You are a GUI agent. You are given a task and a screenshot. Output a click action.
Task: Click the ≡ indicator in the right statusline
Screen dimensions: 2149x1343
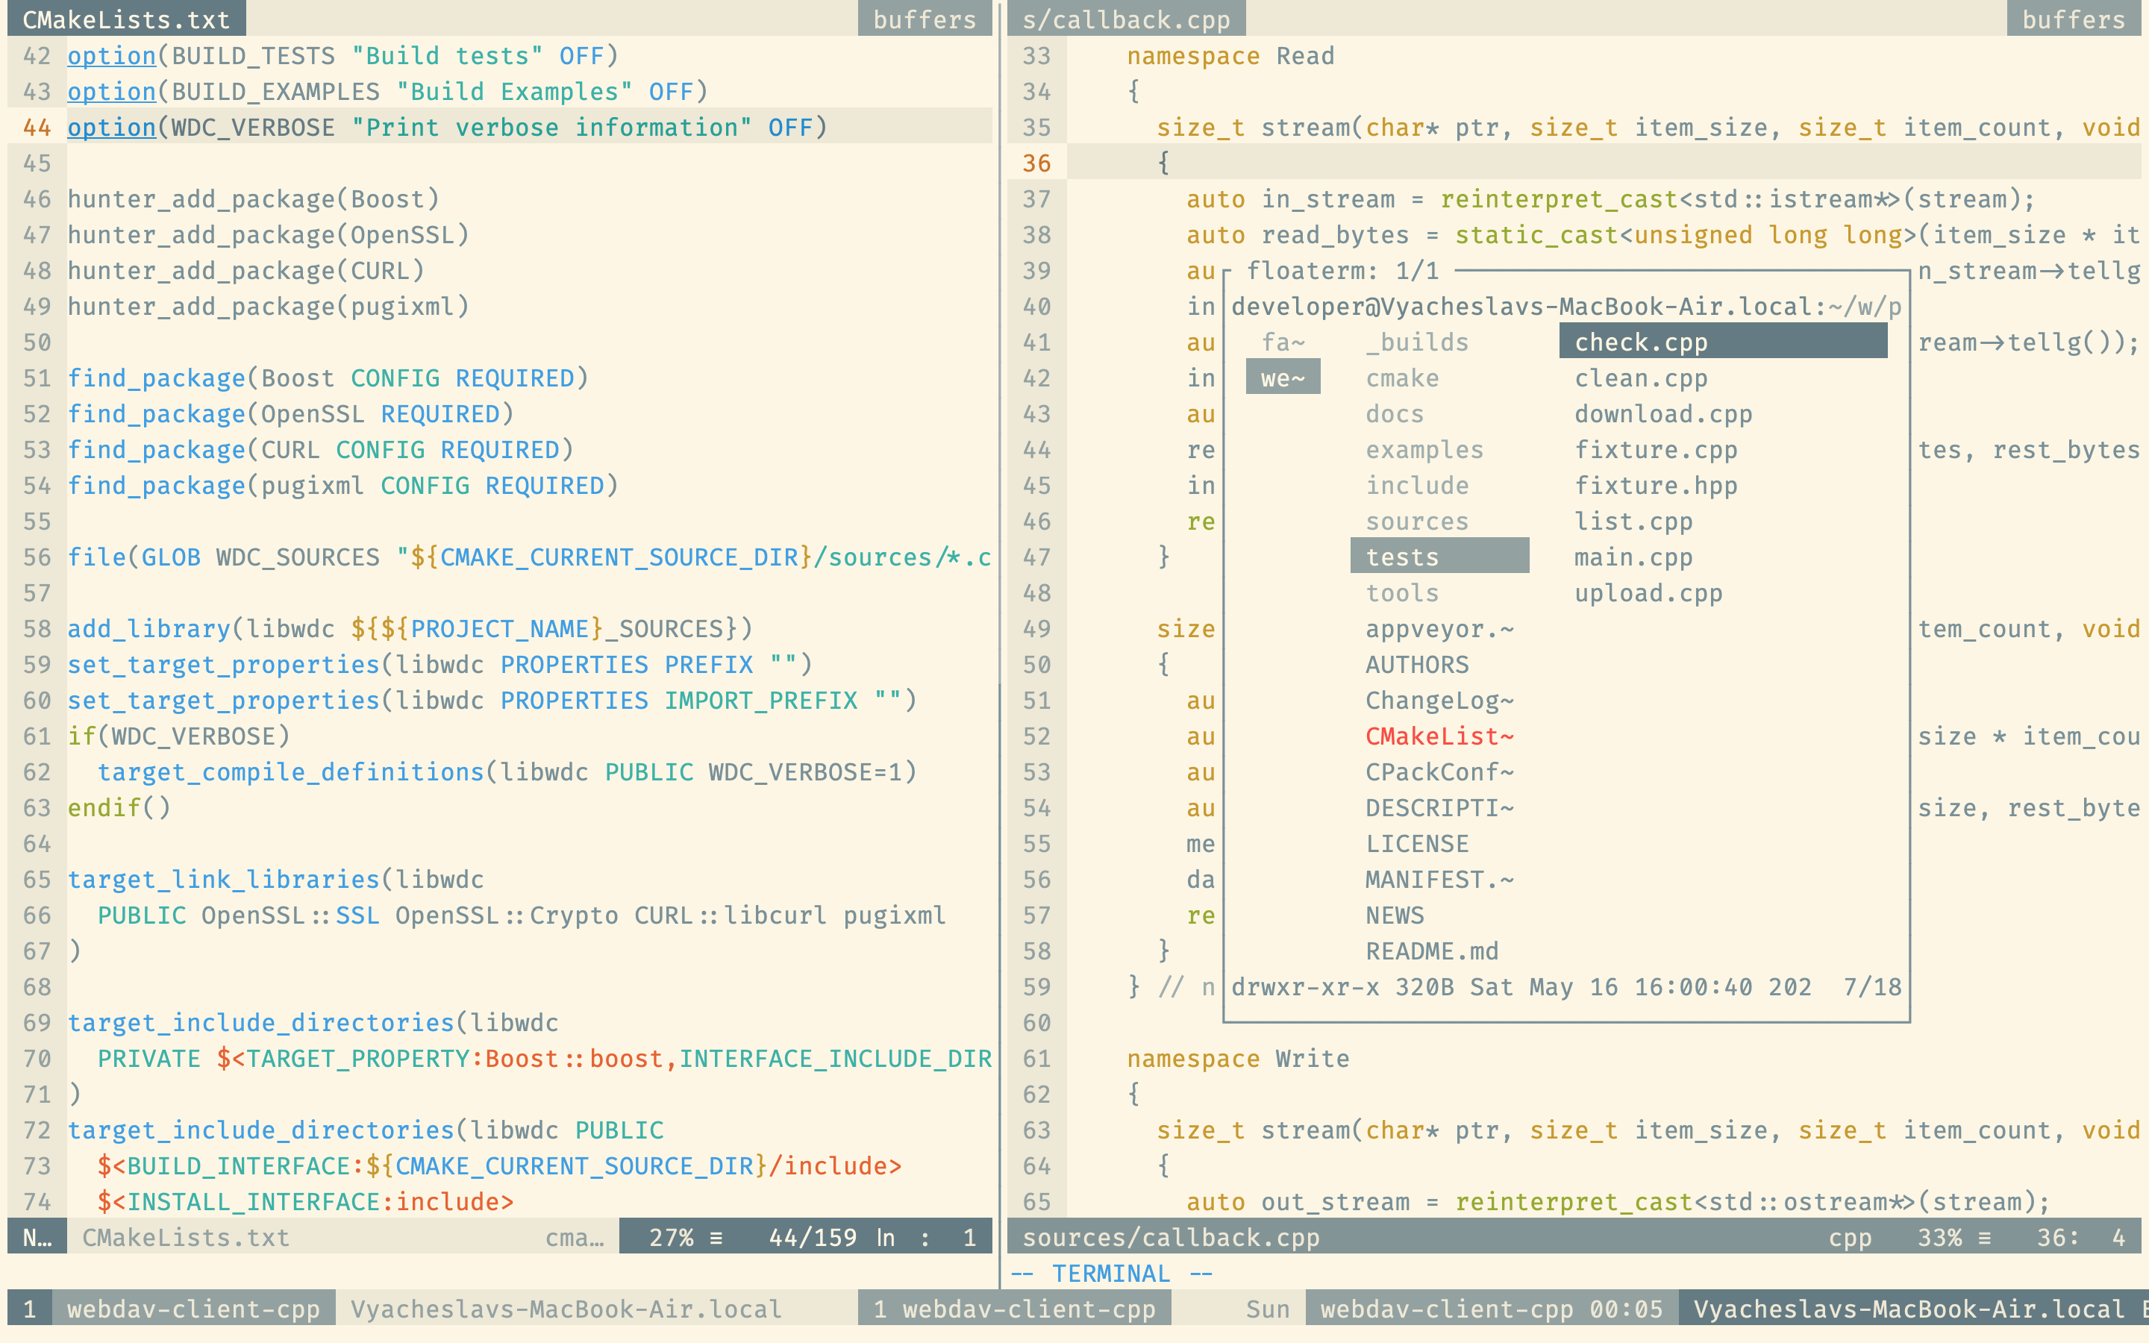pyautogui.click(x=1986, y=1237)
